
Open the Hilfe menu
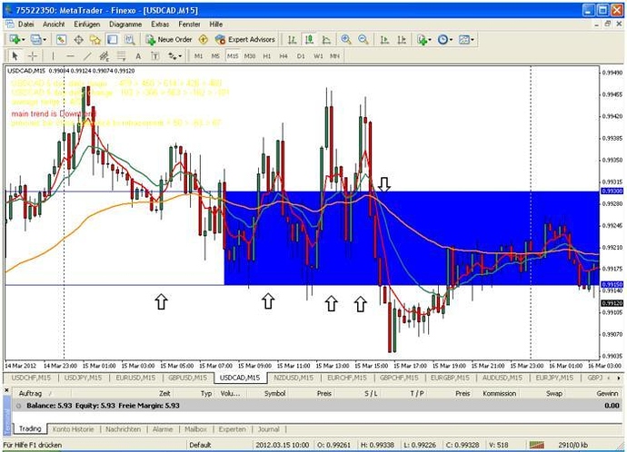pos(216,25)
